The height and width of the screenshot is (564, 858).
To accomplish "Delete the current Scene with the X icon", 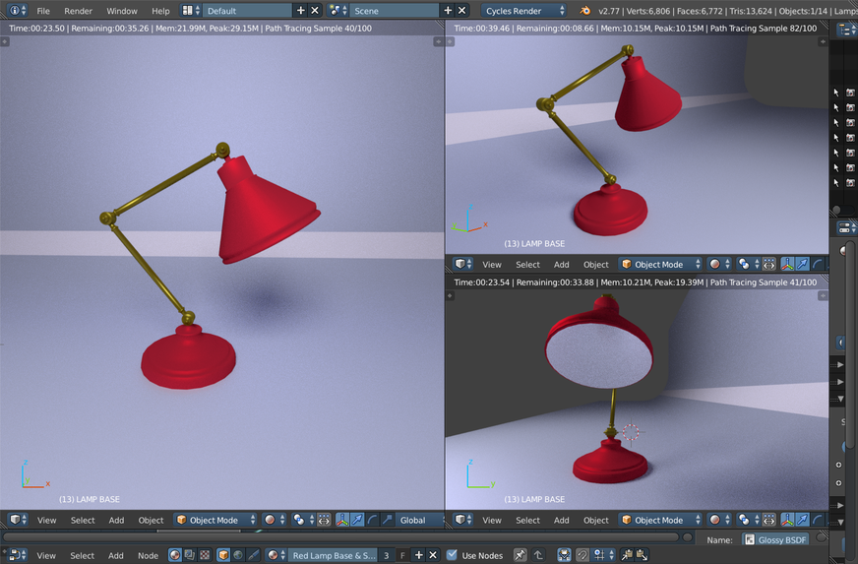I will pos(461,10).
